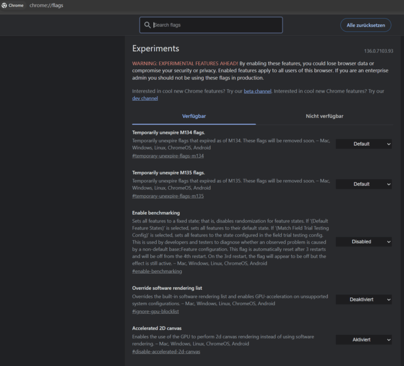Expand the Enable benchmarking Disabled dropdown

(x=363, y=242)
